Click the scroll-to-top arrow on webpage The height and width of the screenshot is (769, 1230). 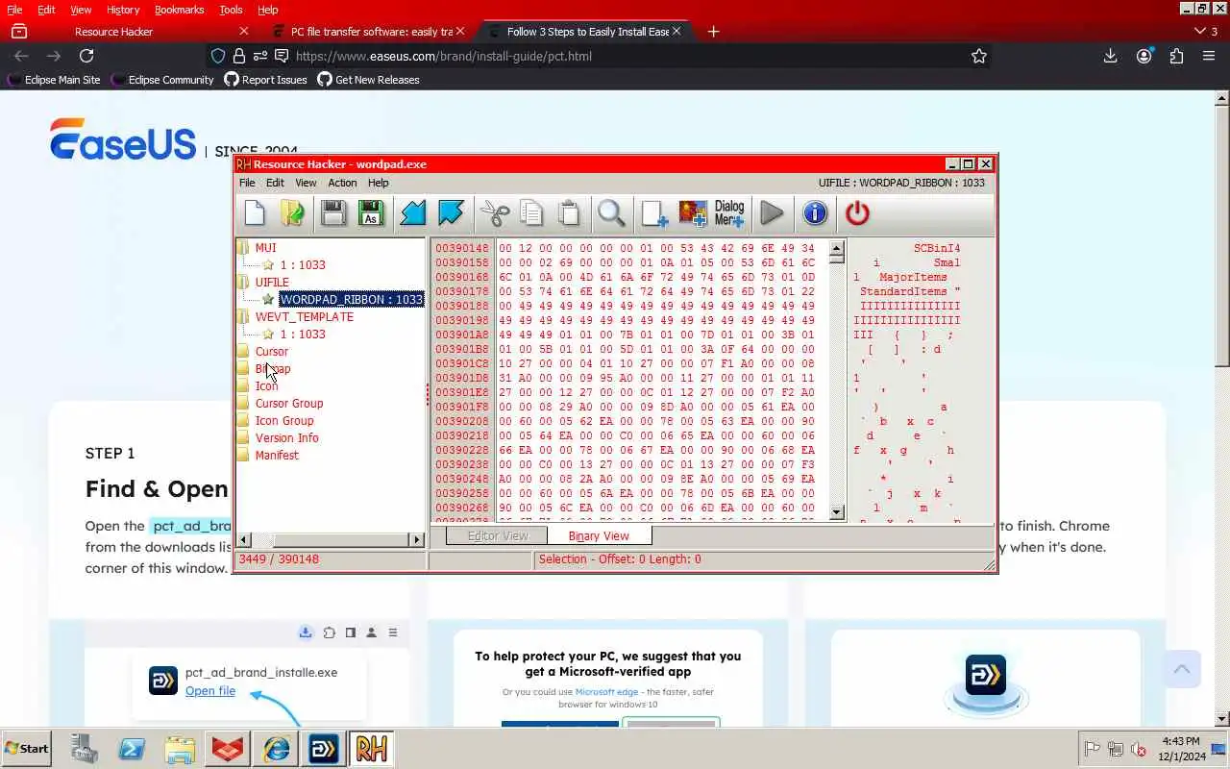(1182, 668)
